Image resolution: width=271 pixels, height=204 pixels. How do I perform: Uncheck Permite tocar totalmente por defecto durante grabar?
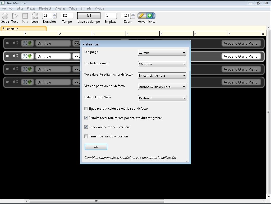(x=86, y=118)
